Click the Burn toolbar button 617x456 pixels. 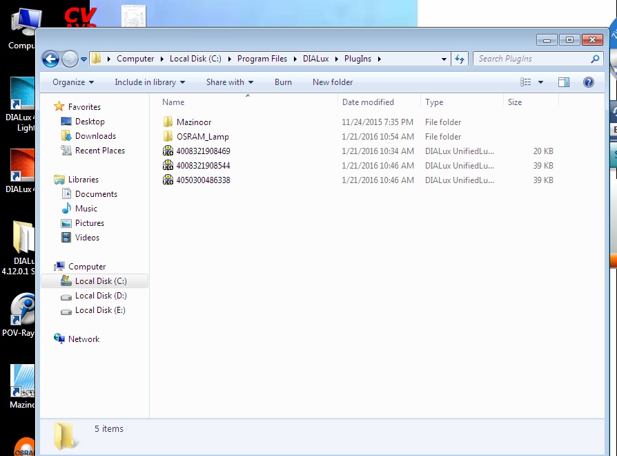click(283, 82)
